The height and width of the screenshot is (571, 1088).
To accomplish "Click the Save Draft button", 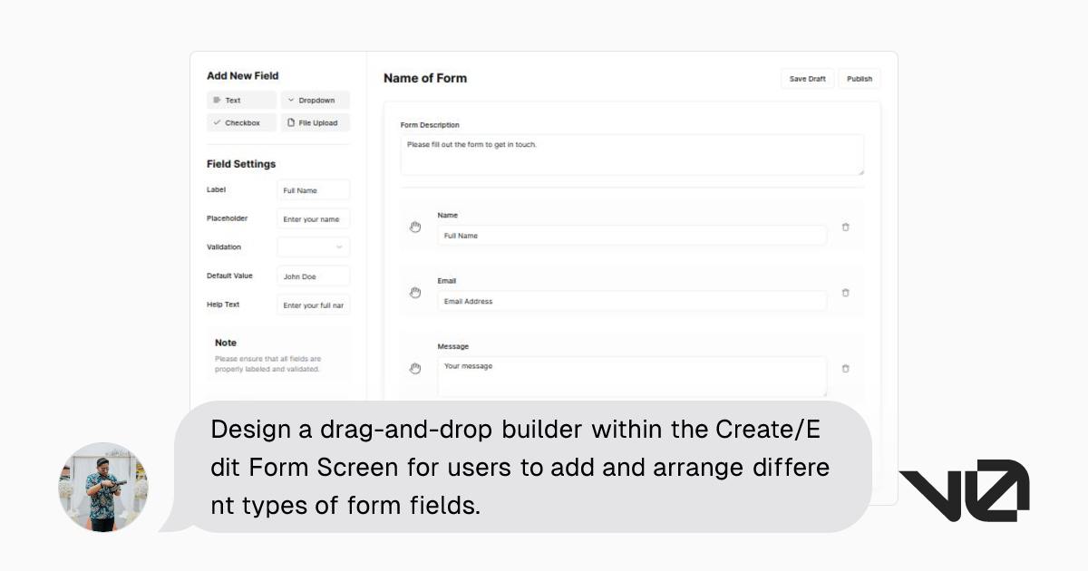I will (806, 79).
